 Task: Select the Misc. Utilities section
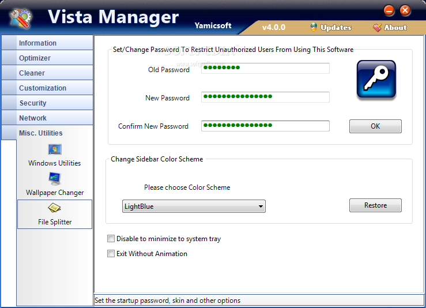[47, 133]
